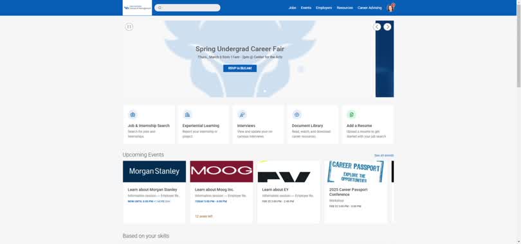Click the scrollbar down arrow

[x=518, y=241]
